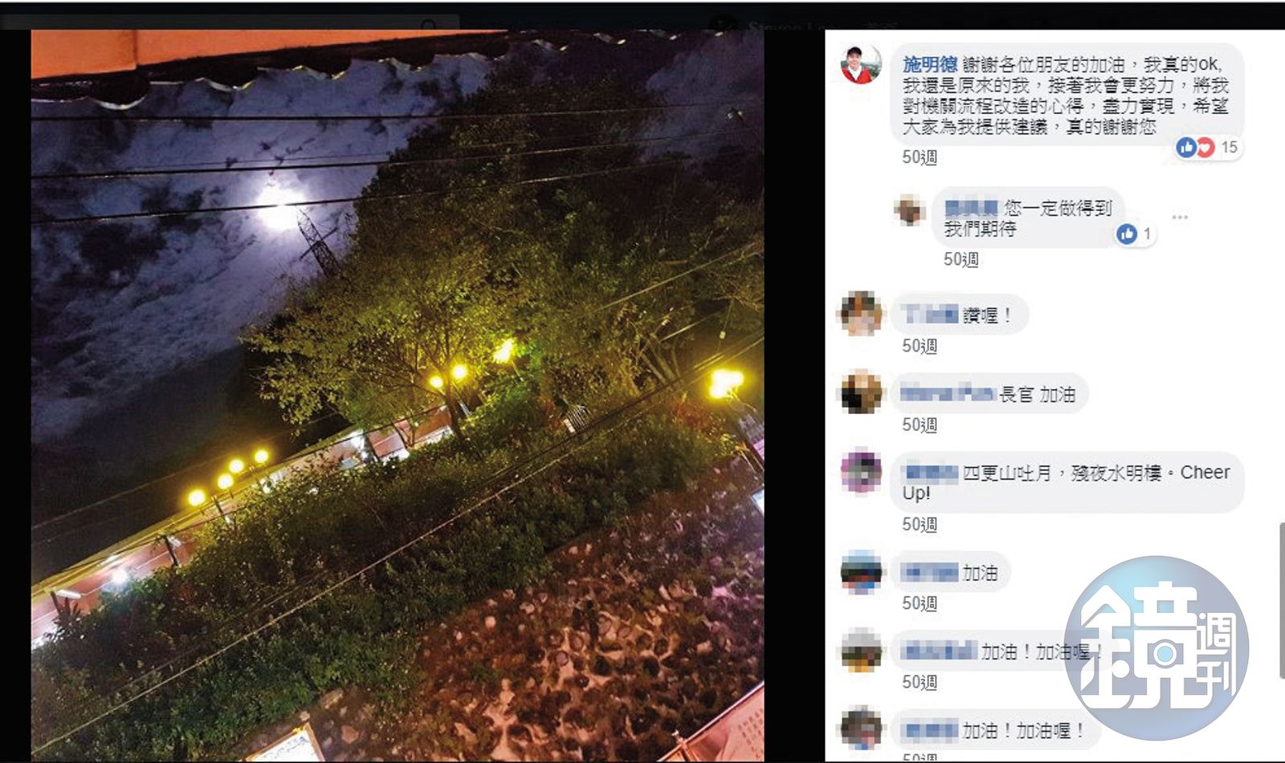
Task: Click the 50週 timestamp under the 讚喔！ comment
Action: (x=919, y=346)
